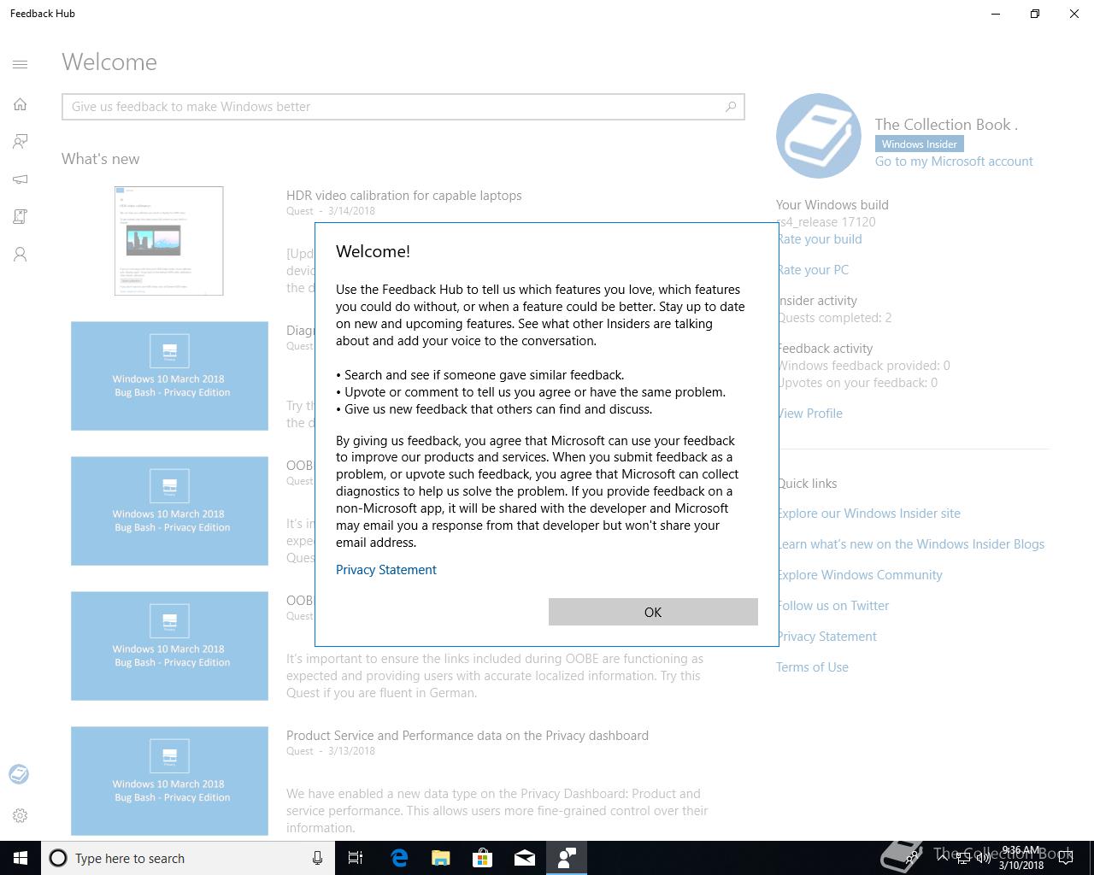The image size is (1094, 875).
Task: Open the Profile person icon
Action: tap(21, 255)
